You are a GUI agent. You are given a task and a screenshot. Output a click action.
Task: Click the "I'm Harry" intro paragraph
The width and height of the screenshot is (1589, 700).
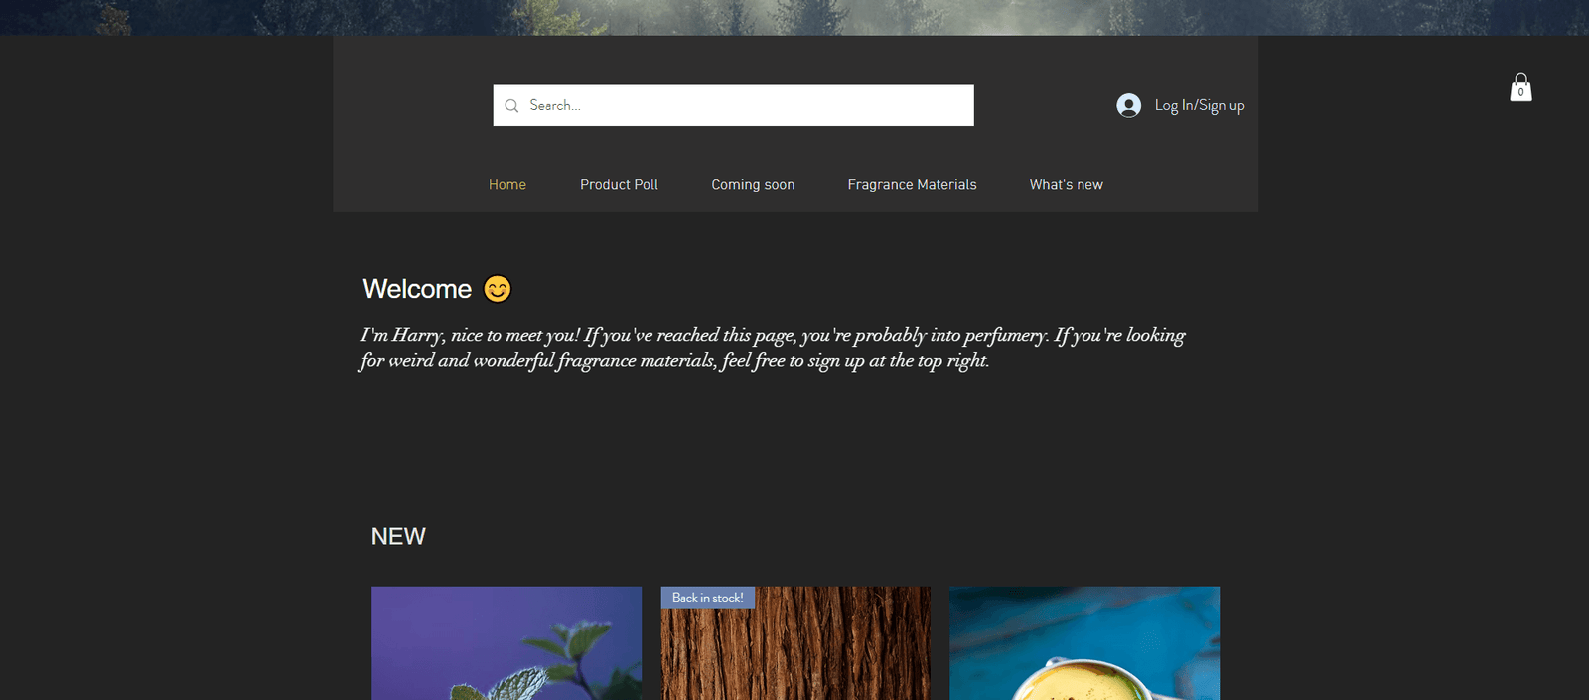click(x=773, y=348)
